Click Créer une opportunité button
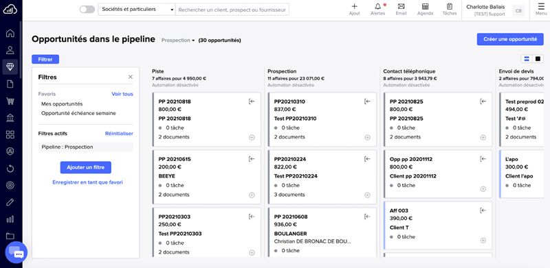This screenshot has width=550, height=268. click(510, 39)
